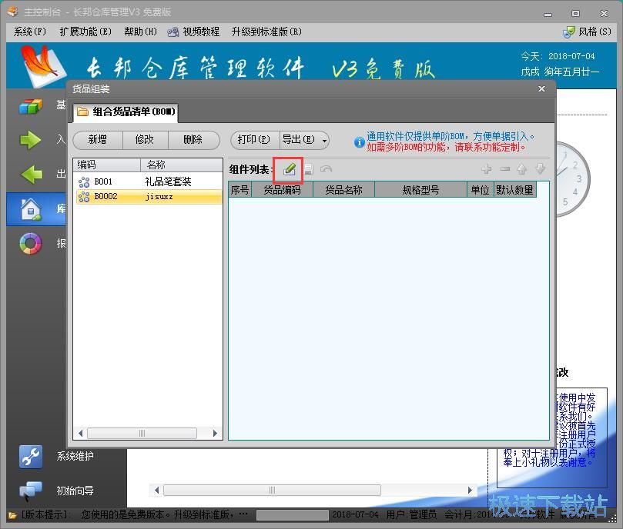The image size is (623, 529).
Task: Click main window bottom scrollbar right arrow
Action: 470,491
